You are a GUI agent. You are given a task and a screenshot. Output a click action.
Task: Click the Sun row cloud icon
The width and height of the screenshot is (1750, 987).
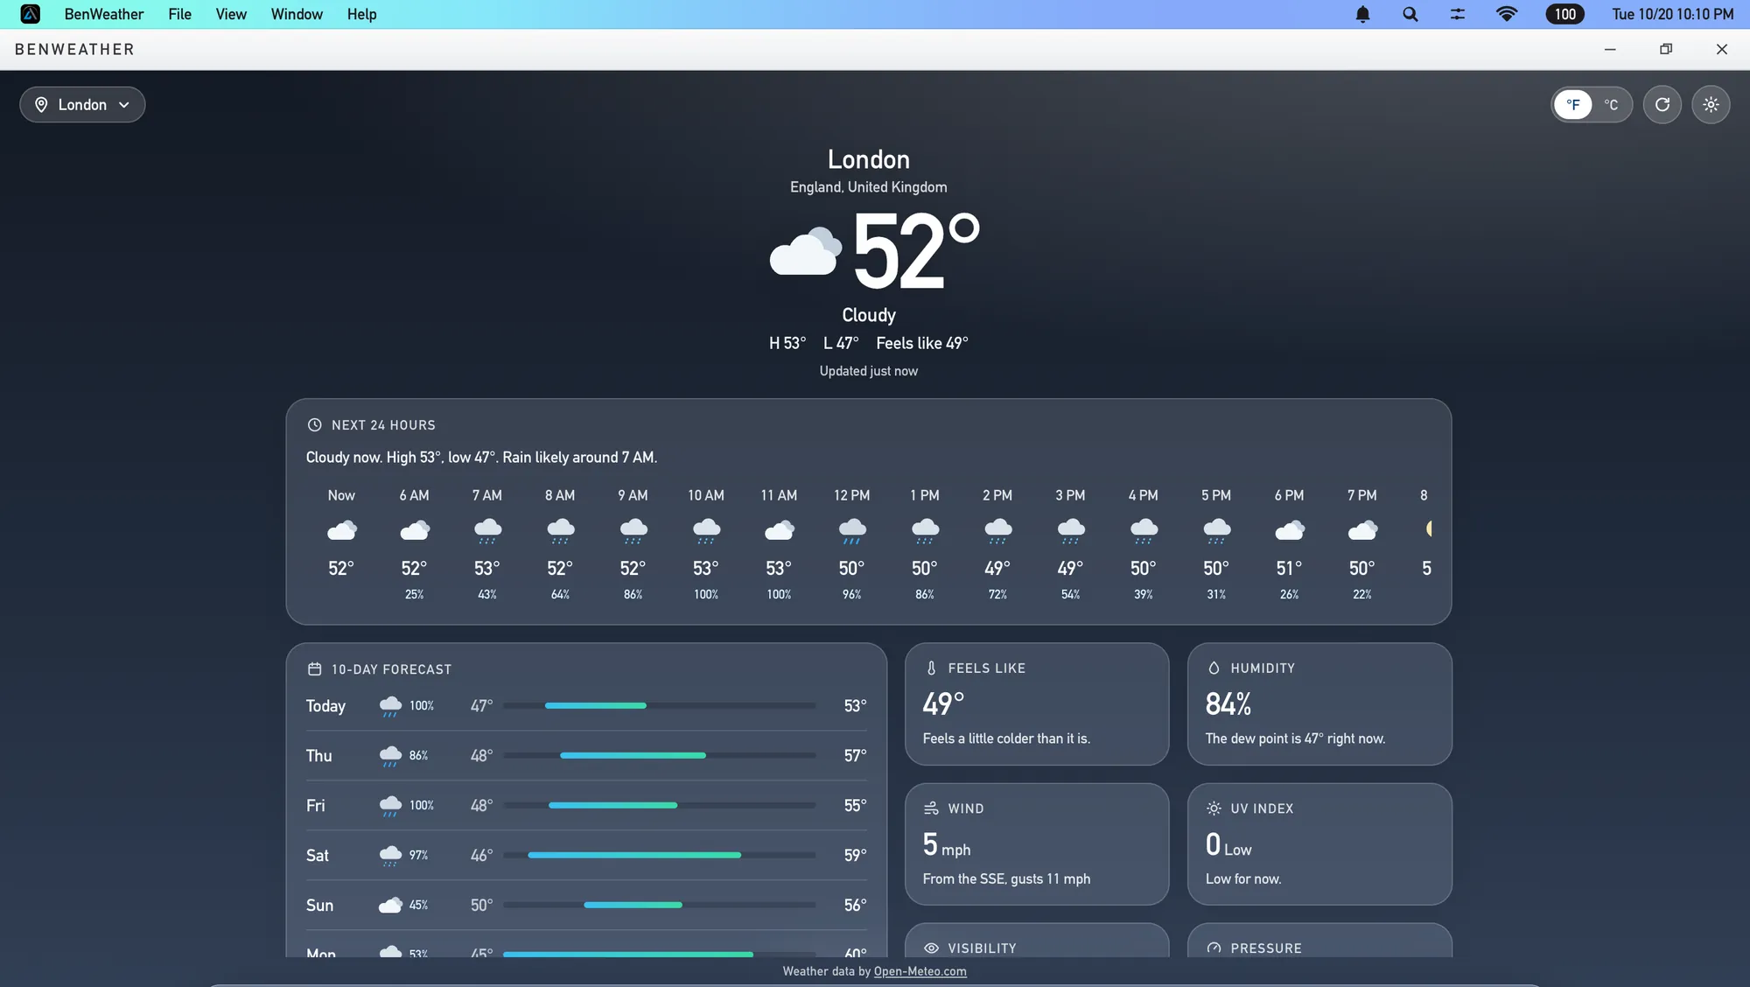point(390,905)
